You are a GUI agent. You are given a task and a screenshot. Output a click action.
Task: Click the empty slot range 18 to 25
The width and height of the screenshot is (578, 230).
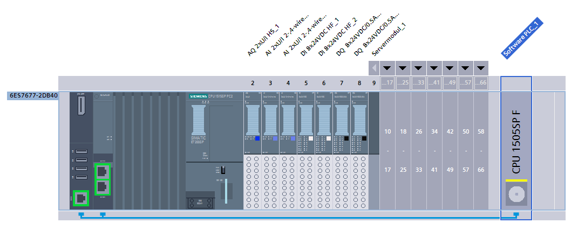click(403, 151)
